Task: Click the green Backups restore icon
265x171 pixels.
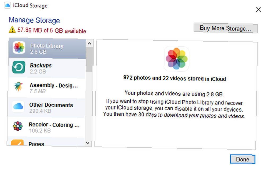Action: (19, 67)
